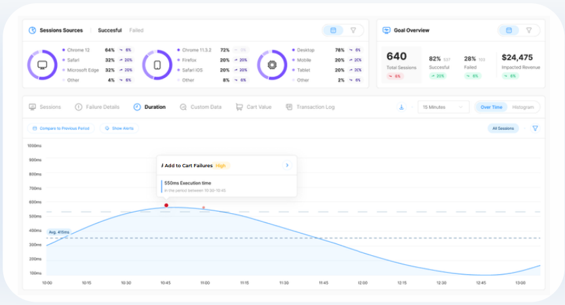
Task: Select calendar view in Sessions Sources panel
Action: [x=334, y=30]
